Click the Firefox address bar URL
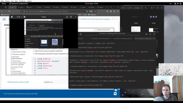This screenshot has height=103, width=183. (48, 11)
